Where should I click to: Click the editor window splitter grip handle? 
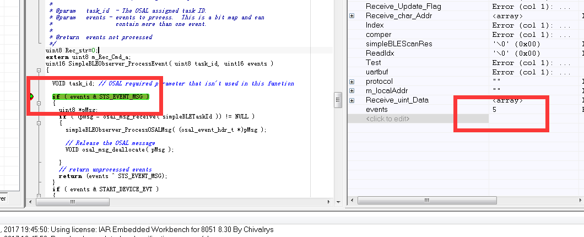pyautogui.click(x=338, y=100)
